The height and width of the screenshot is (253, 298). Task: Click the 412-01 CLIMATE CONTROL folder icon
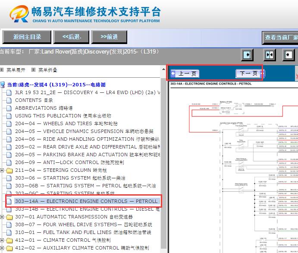(9, 240)
